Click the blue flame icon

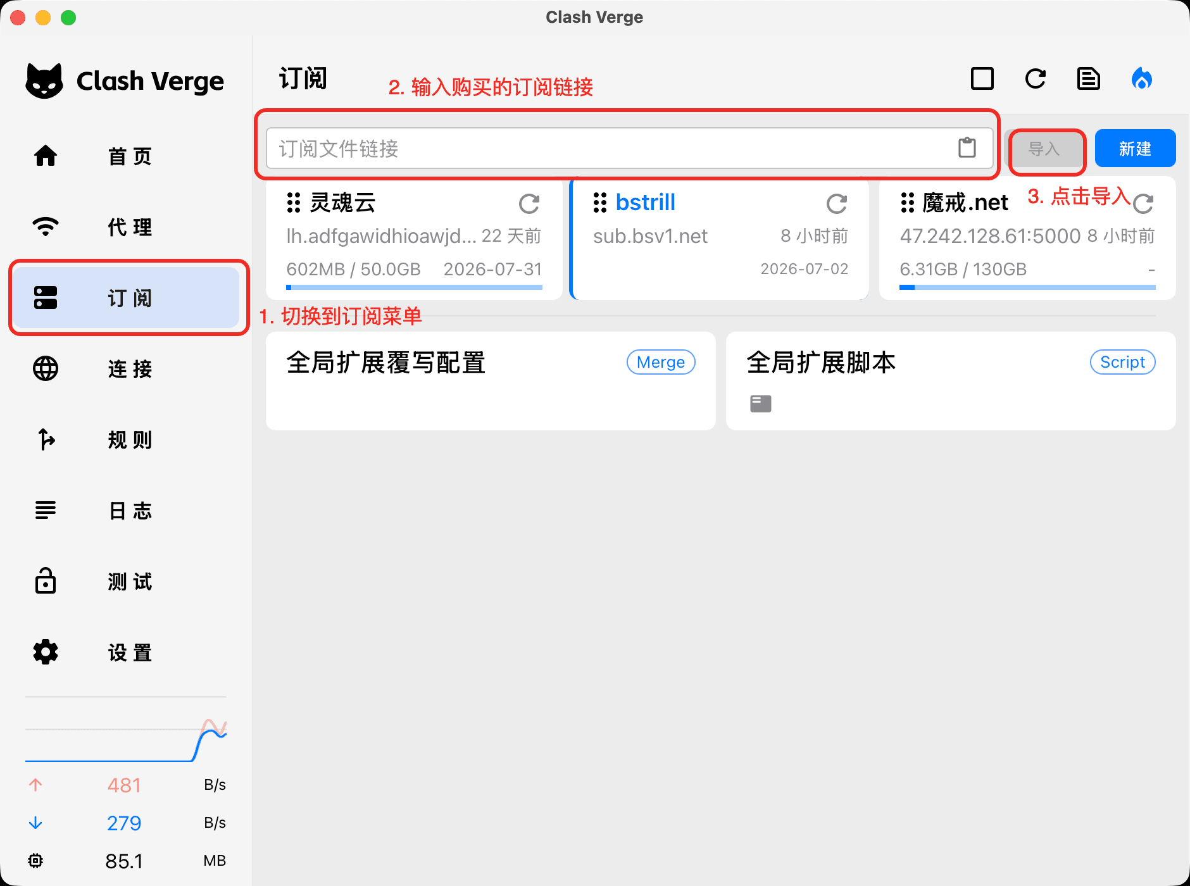[x=1142, y=79]
